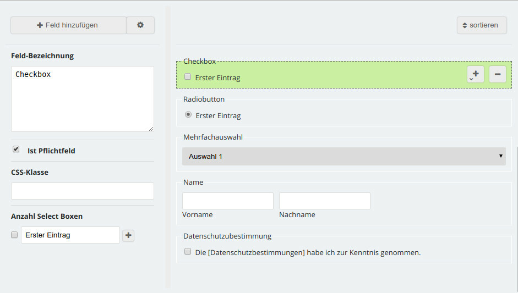
Task: Click plus icon beside Erster Eintrag input
Action: pos(128,235)
